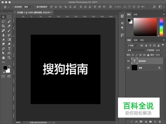Select the Lasso tool

point(3,22)
